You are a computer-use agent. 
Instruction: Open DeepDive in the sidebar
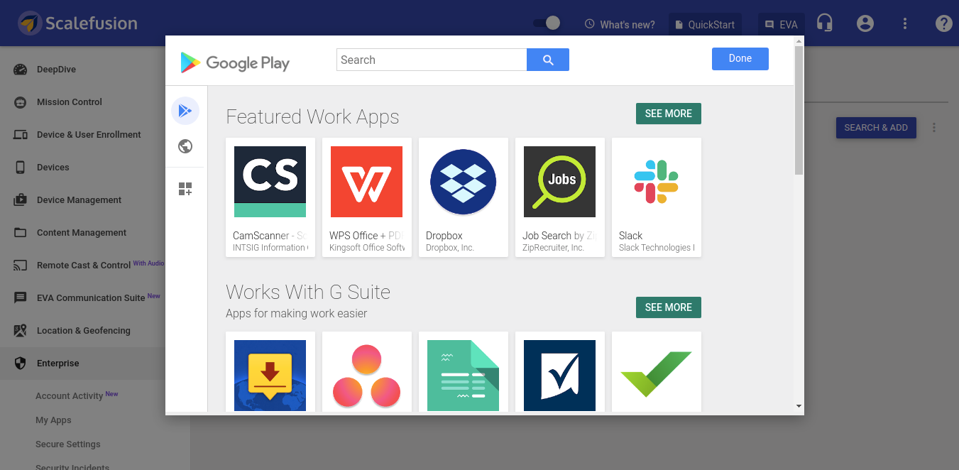click(x=56, y=70)
